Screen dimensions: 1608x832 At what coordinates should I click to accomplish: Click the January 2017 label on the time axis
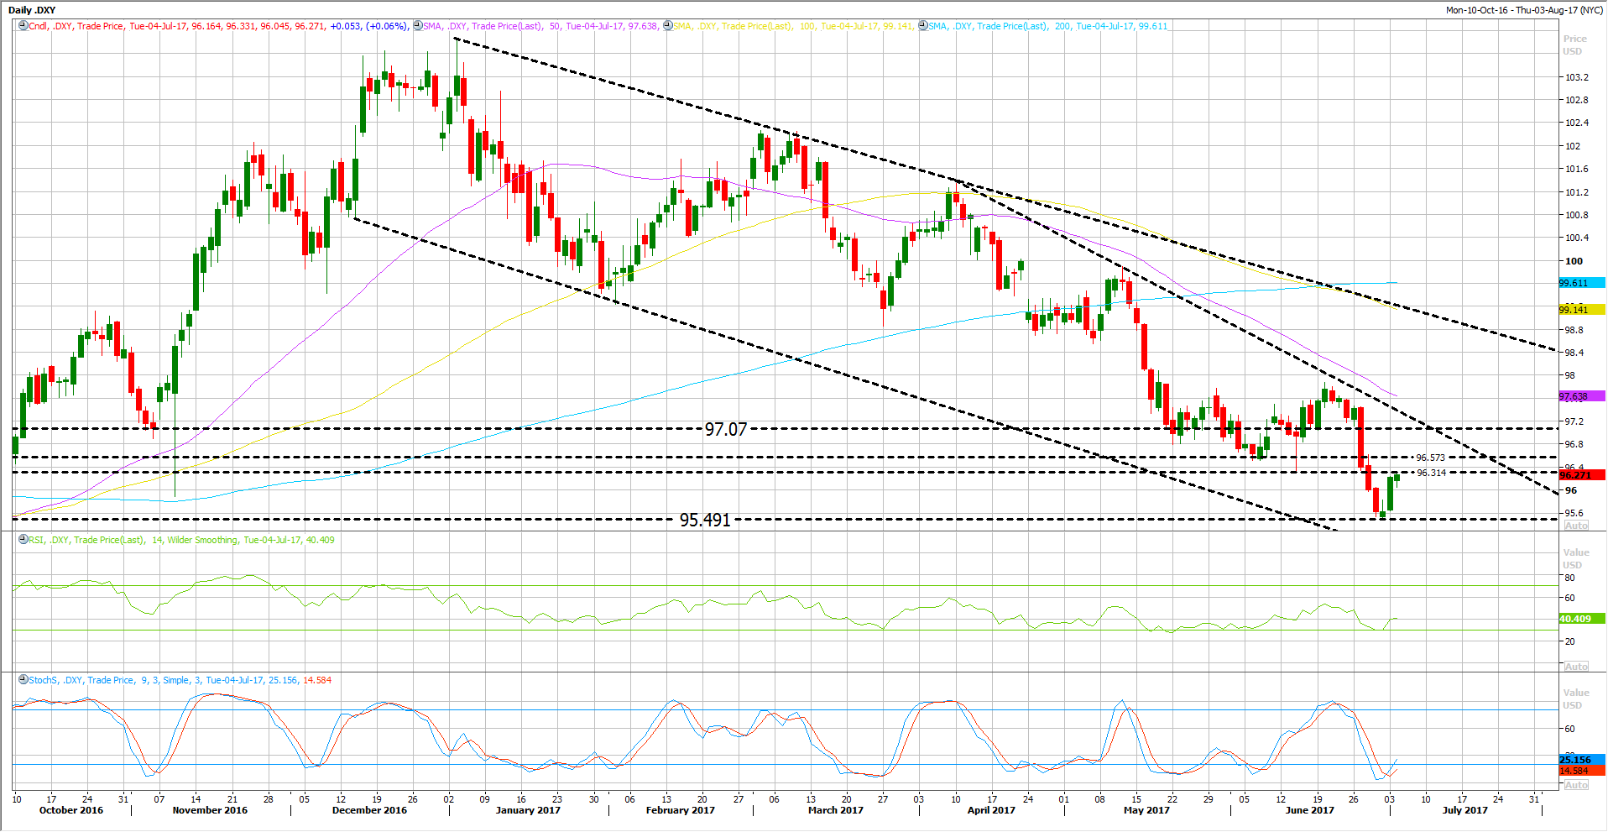pos(528,810)
